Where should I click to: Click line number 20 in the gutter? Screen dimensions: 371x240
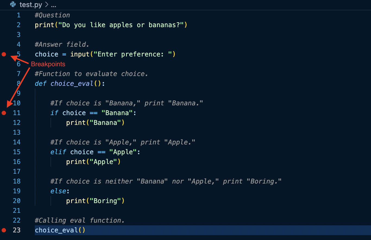tap(17, 201)
